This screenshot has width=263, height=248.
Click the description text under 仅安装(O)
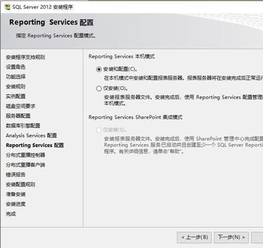(184, 100)
